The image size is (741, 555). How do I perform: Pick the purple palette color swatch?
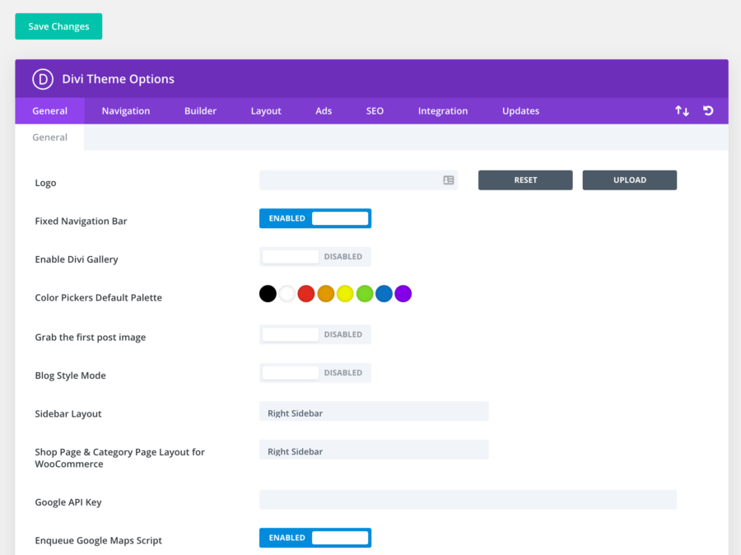click(403, 294)
